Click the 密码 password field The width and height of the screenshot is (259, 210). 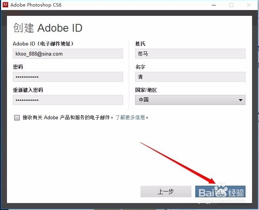[68, 77]
